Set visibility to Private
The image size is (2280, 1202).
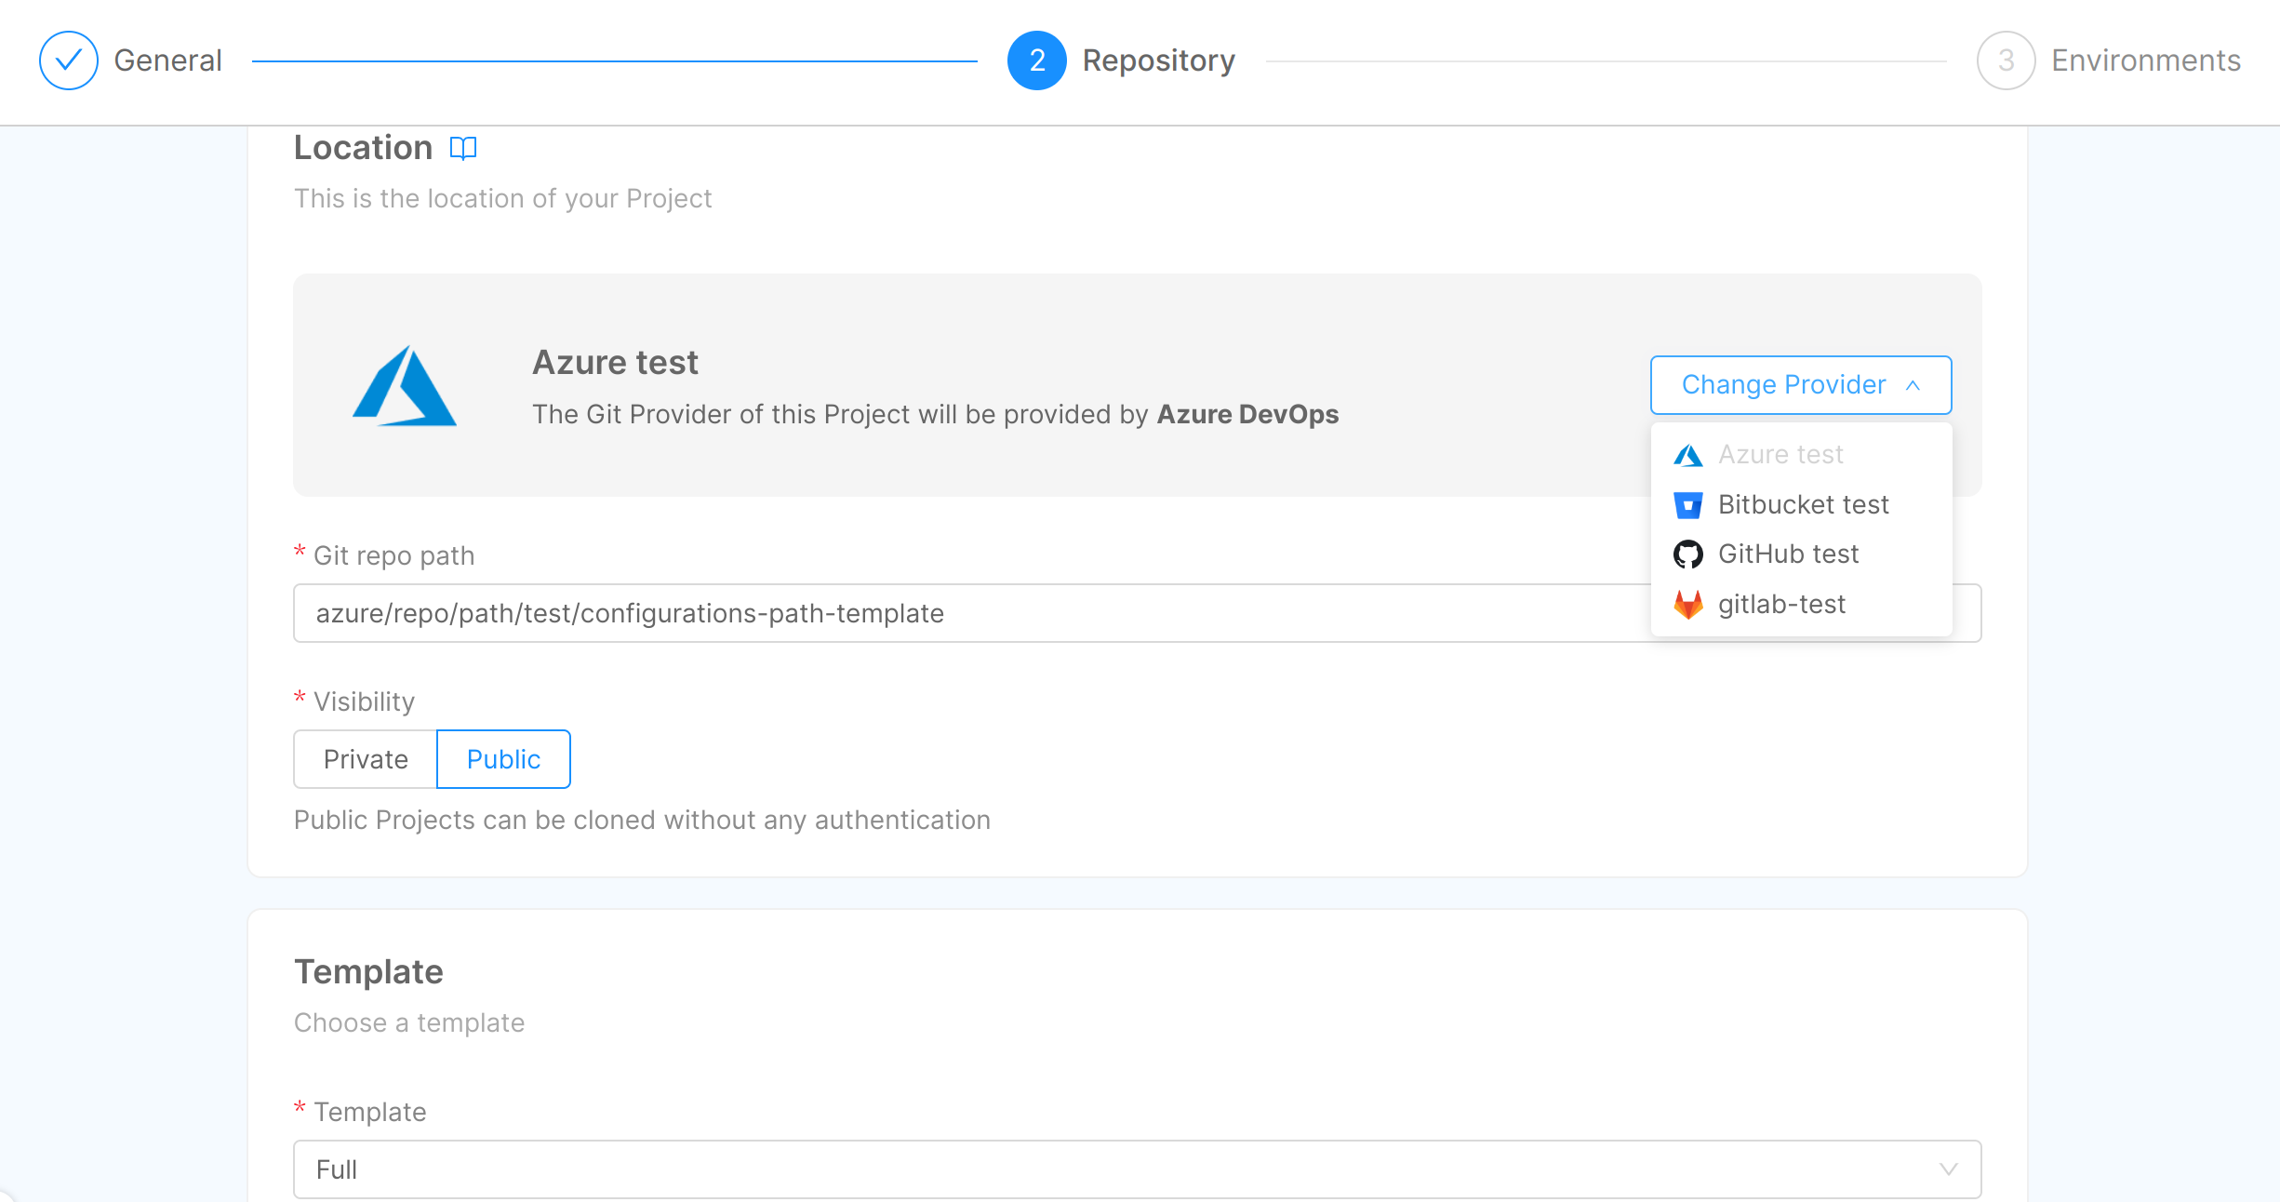[x=366, y=759]
